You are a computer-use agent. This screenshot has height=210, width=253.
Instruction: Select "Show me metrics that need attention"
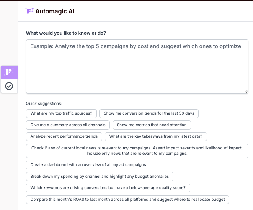152,125
